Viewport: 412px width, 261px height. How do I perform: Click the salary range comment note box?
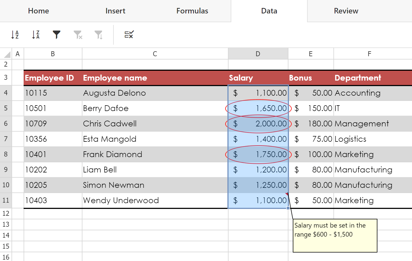tap(335, 235)
